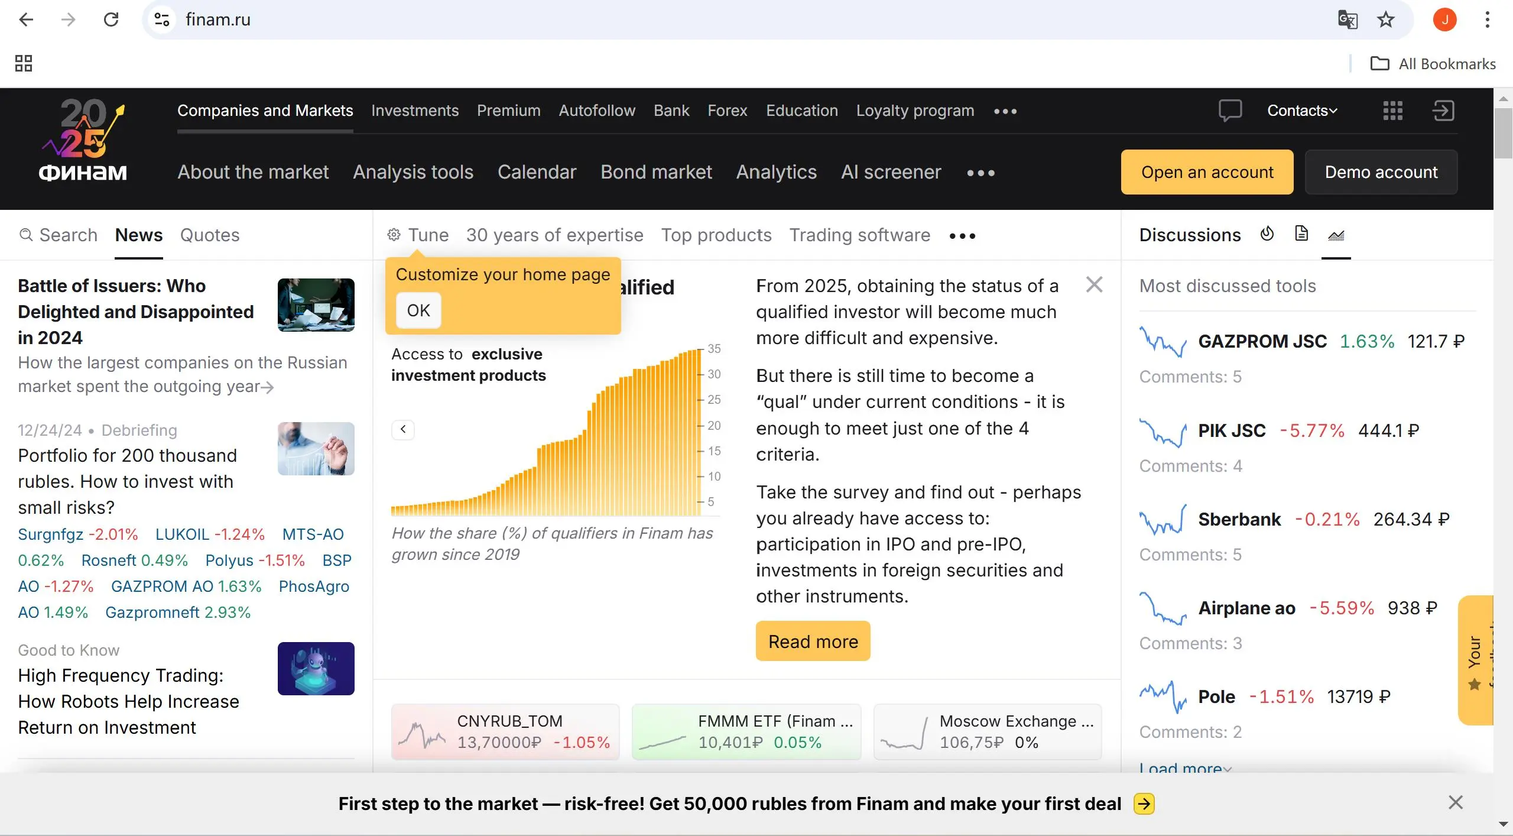Viewport: 1513px width, 836px height.
Task: Close the qualified investor banner
Action: (1095, 285)
